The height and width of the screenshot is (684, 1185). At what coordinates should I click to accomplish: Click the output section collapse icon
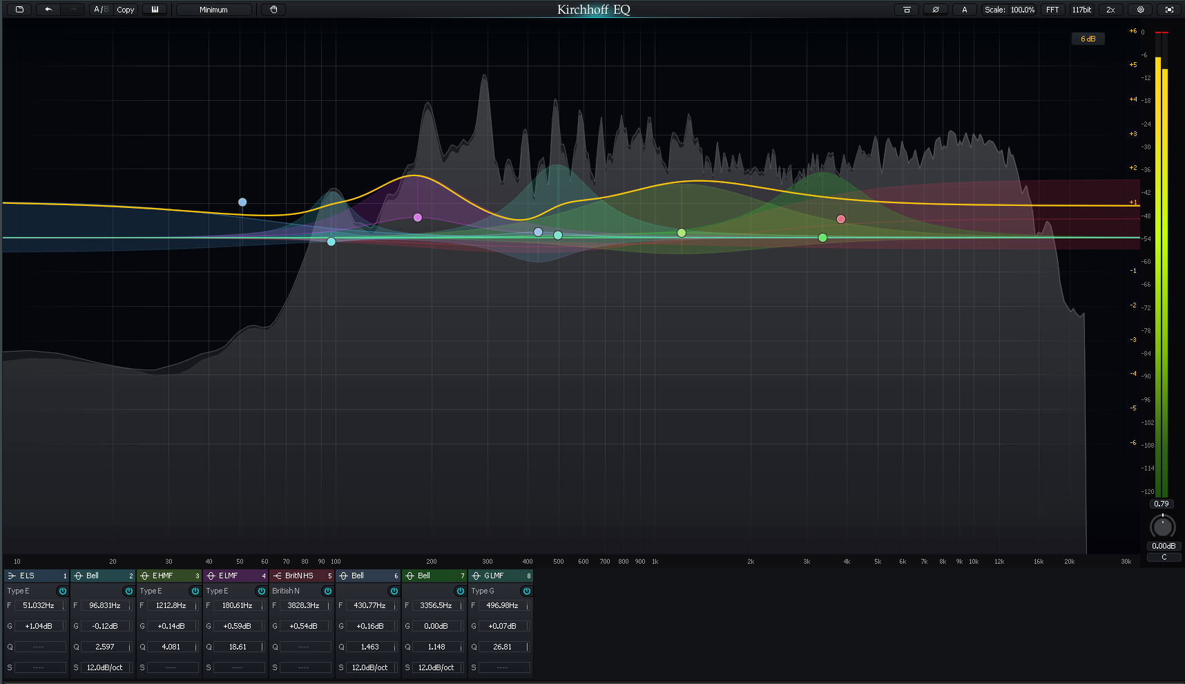tap(907, 10)
